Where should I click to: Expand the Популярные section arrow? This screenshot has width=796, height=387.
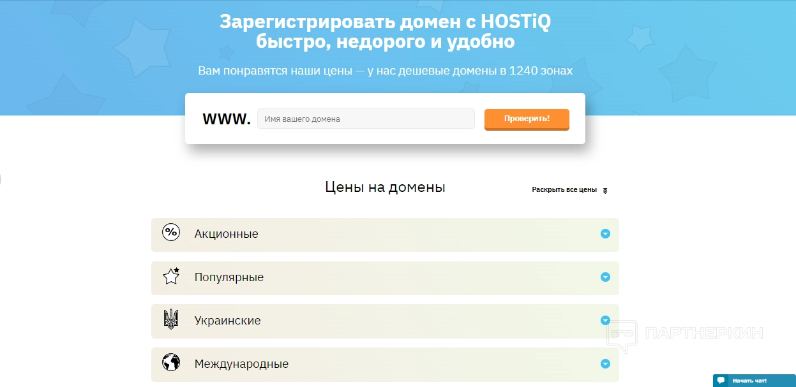605,277
